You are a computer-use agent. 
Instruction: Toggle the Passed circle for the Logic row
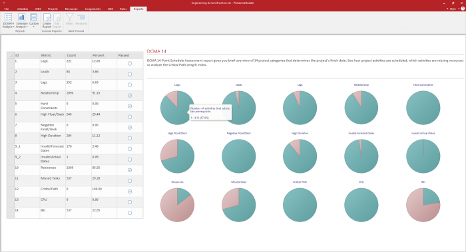tap(130, 64)
